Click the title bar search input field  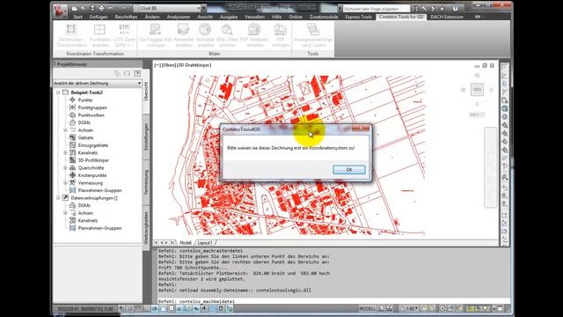[x=376, y=8]
